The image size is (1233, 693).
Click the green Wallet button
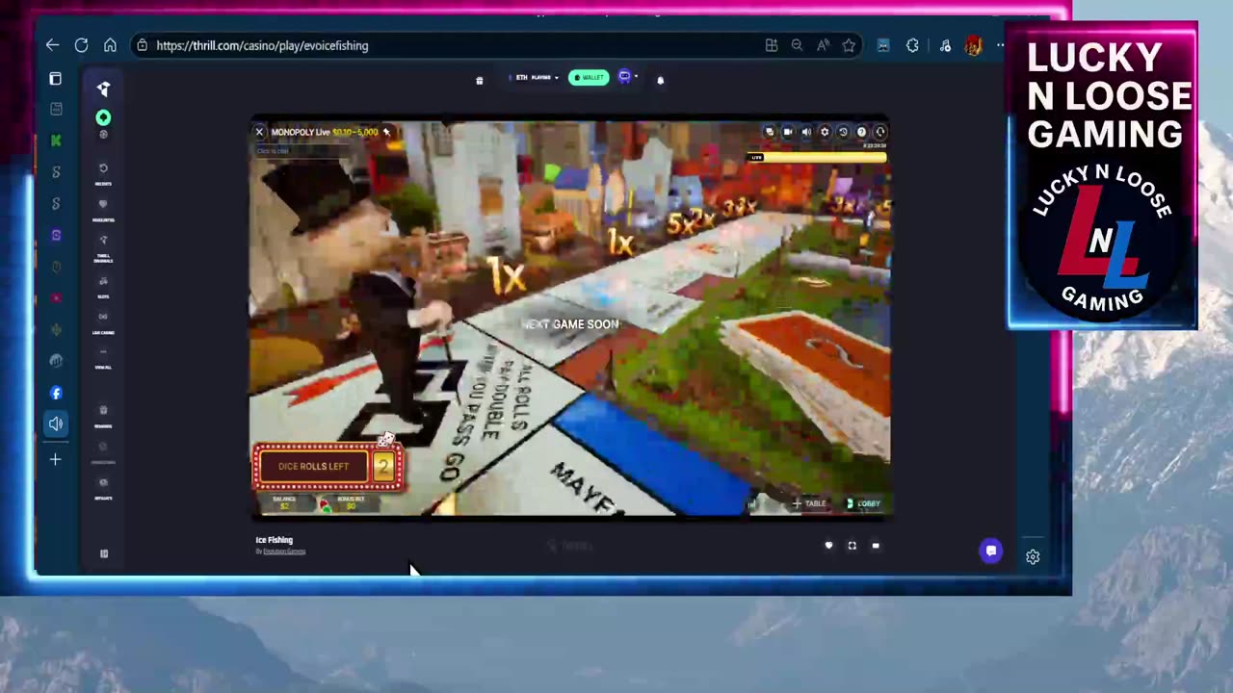[589, 78]
